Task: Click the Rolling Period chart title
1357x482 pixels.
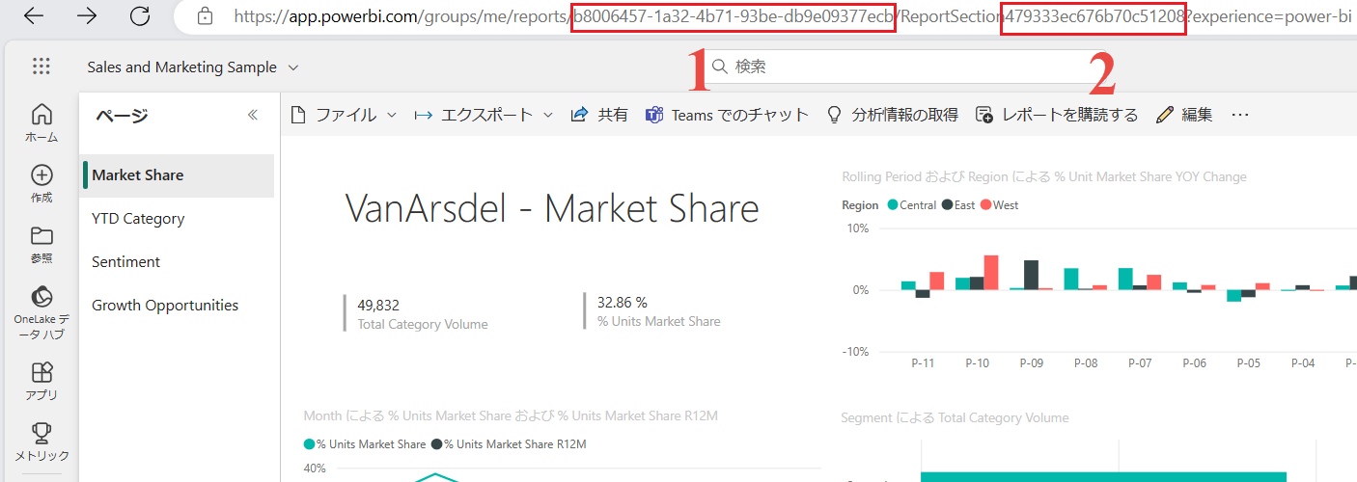Action: [x=1044, y=176]
